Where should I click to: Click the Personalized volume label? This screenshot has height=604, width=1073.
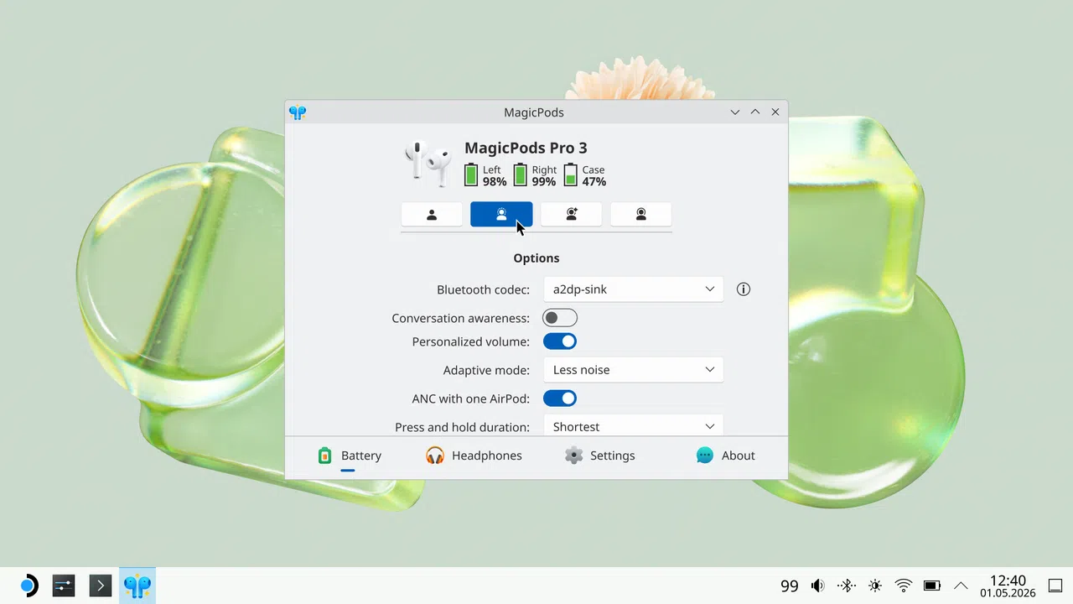point(471,341)
